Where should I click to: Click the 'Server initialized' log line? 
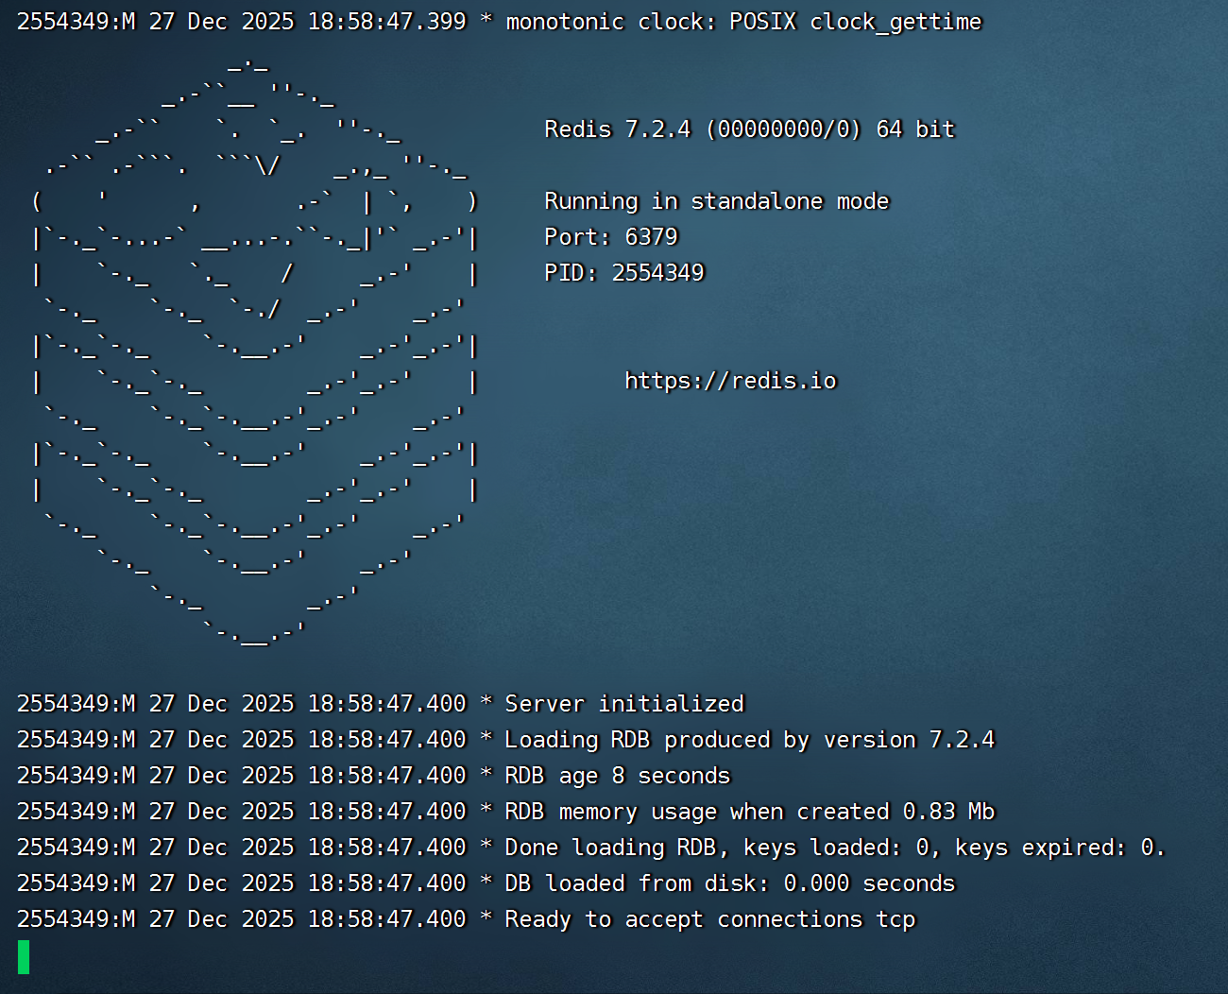381,704
